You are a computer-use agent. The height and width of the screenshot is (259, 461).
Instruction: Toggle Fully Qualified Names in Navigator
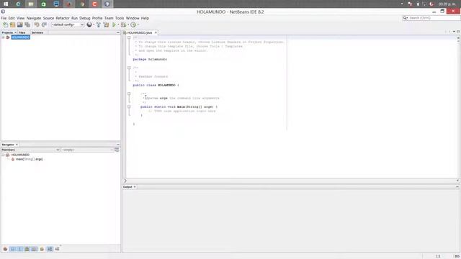click(42, 249)
